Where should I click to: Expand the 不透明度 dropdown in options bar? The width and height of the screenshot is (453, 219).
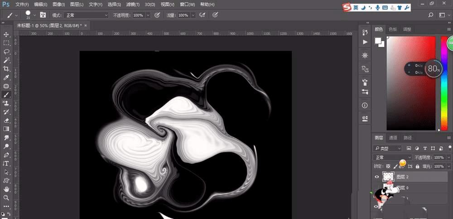[x=149, y=15]
